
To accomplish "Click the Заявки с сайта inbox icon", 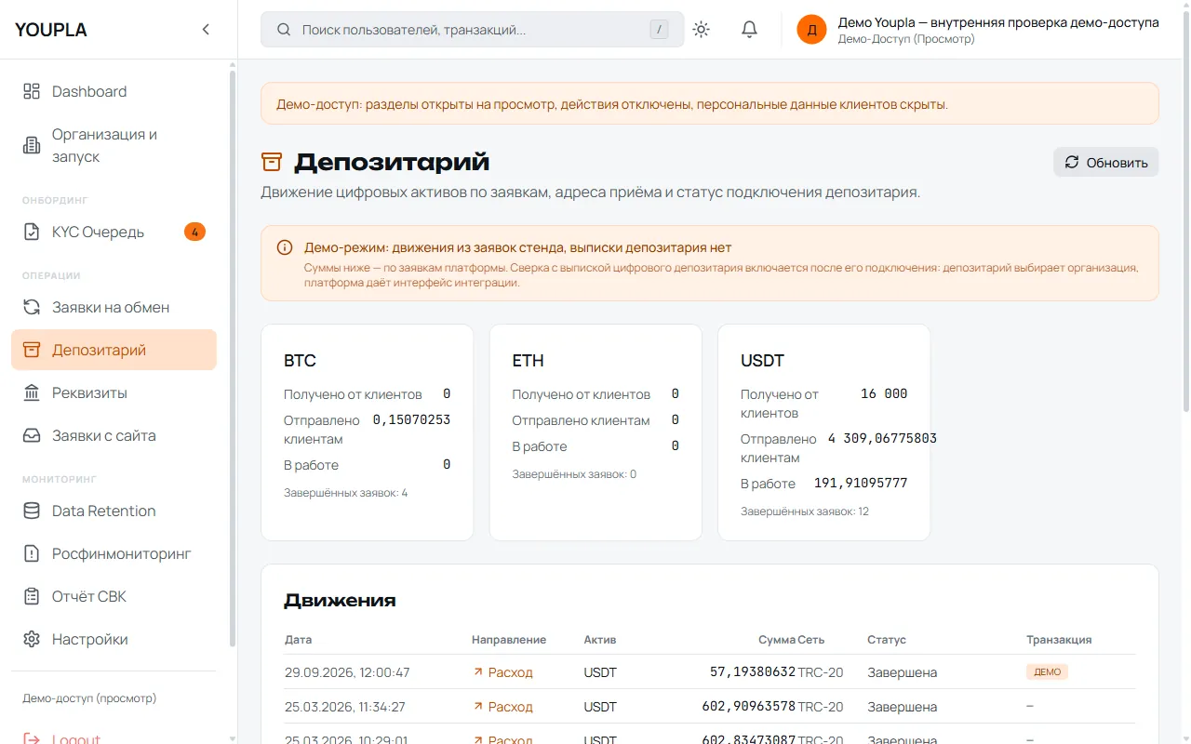I will click(x=32, y=435).
